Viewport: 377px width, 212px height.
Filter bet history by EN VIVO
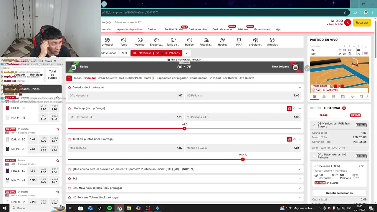(x=355, y=115)
